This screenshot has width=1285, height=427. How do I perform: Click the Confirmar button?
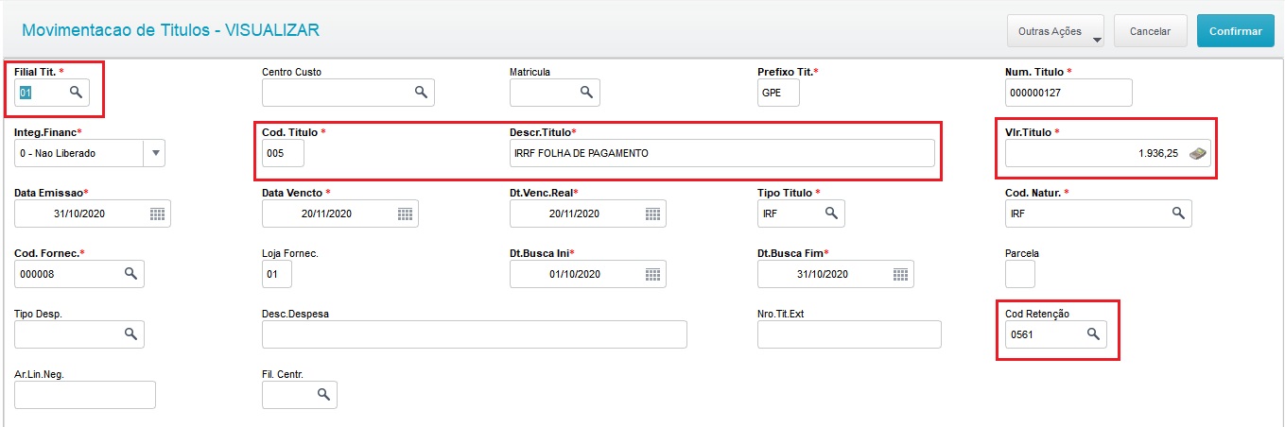(1235, 31)
